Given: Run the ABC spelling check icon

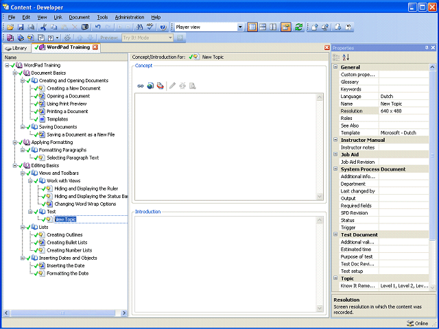Looking at the screenshot, I should 150,27.
